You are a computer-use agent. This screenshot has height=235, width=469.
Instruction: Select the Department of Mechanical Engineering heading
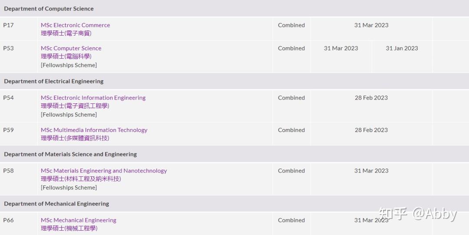coord(56,204)
